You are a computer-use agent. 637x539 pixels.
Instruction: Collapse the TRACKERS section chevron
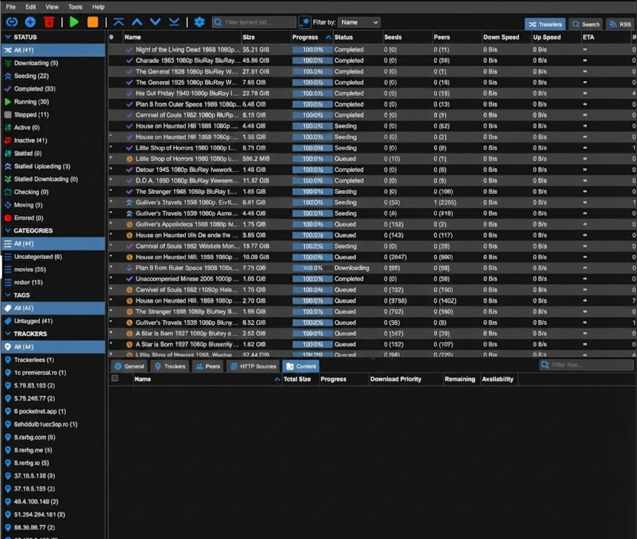coord(7,334)
